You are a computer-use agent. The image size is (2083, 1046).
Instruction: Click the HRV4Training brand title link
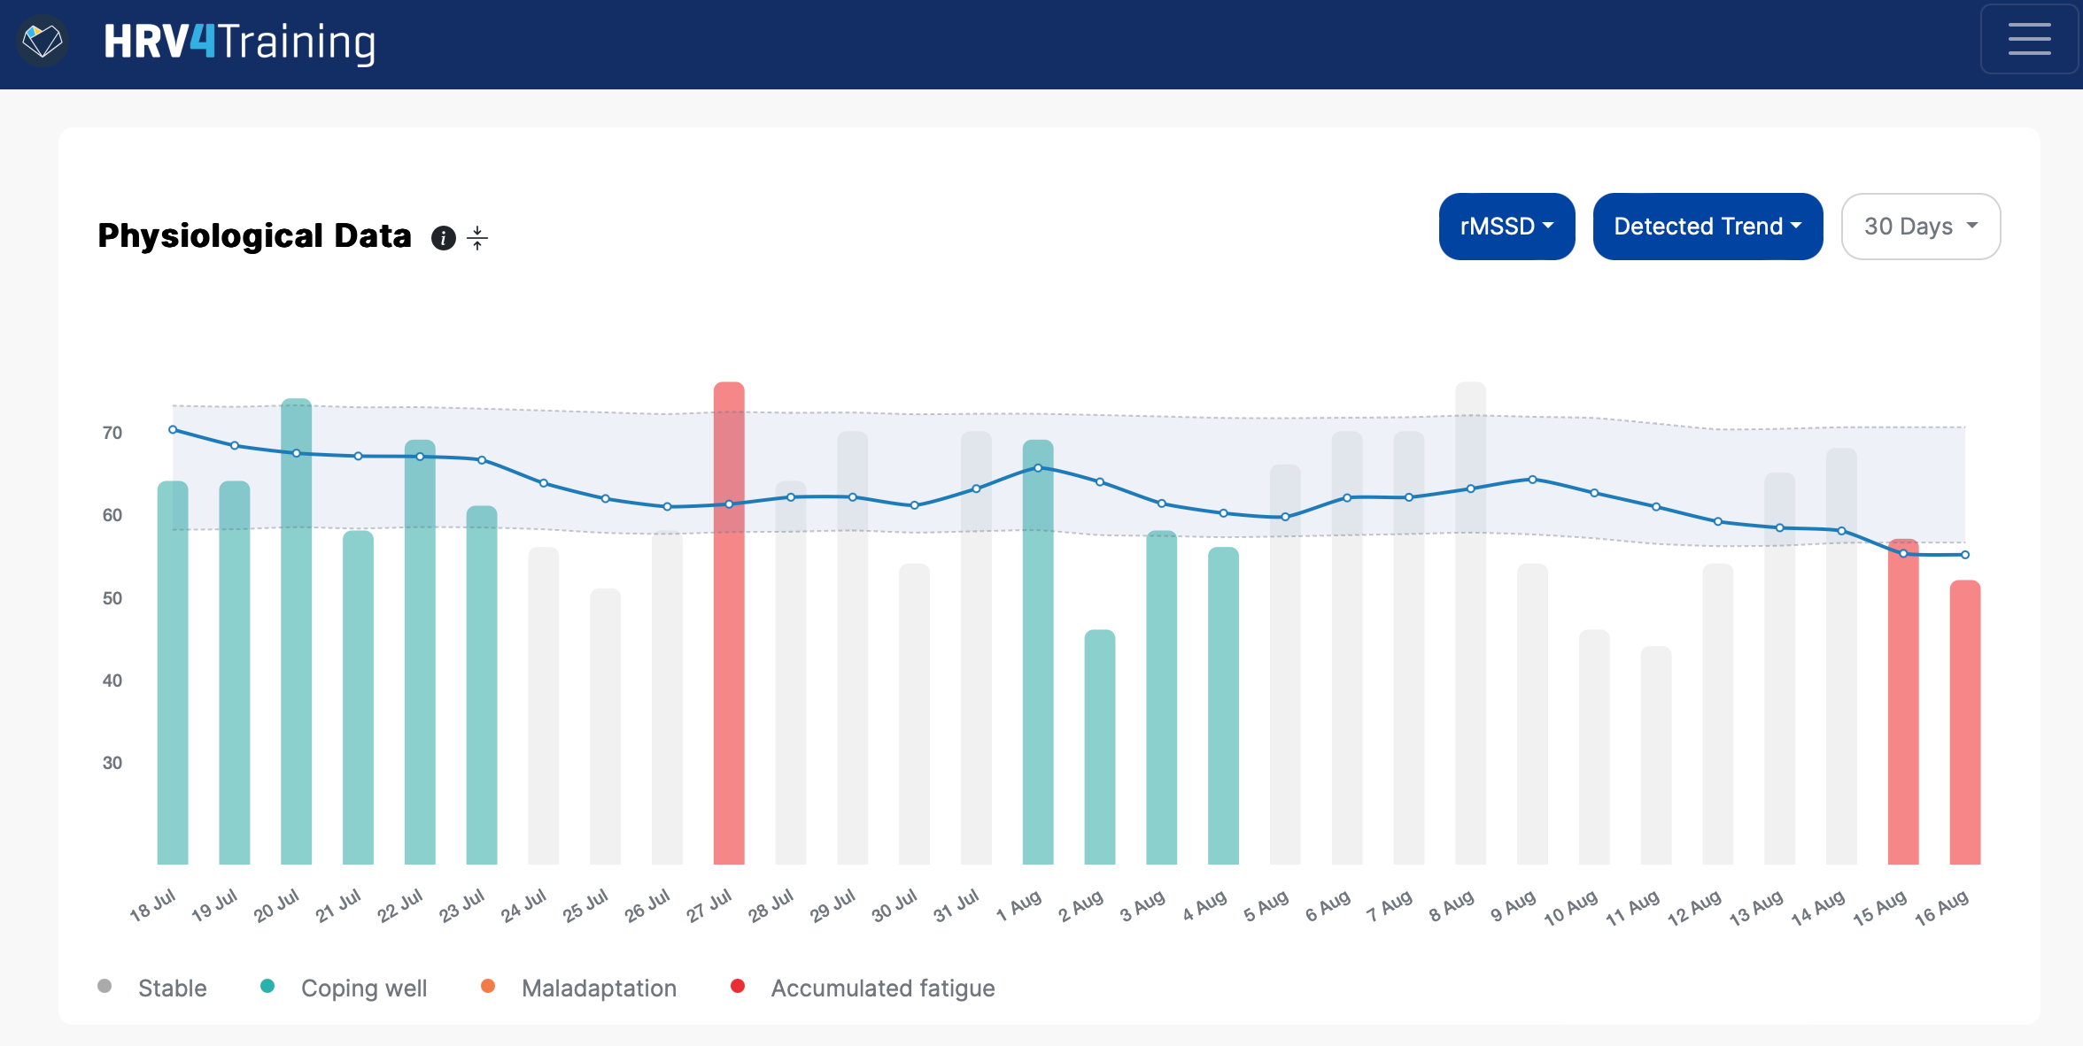[239, 42]
